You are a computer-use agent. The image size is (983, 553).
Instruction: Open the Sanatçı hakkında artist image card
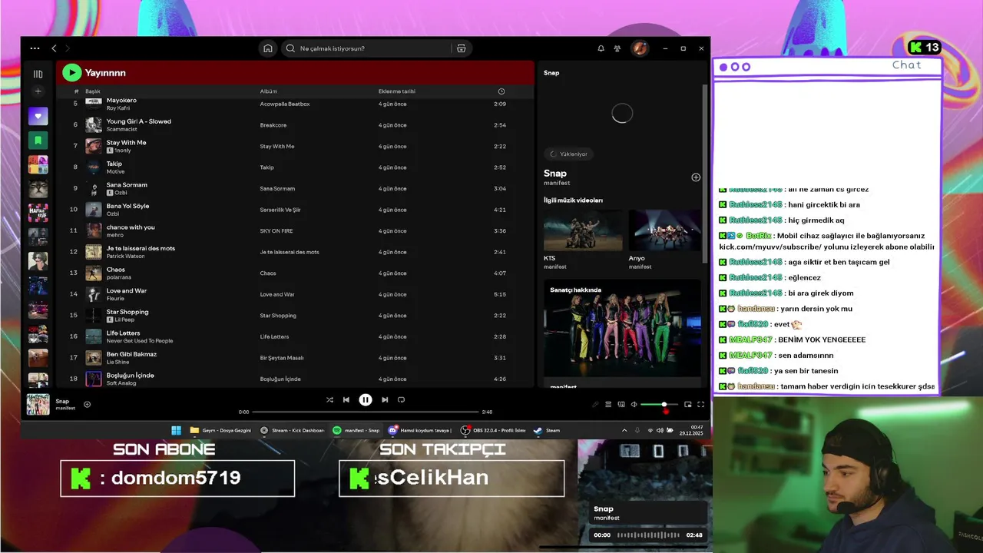coord(622,328)
